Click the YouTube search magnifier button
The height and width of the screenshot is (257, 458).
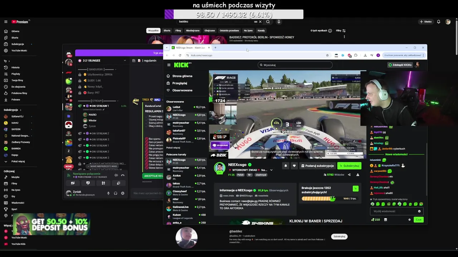[268, 22]
